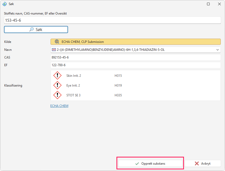Click the EF field showing 122-700-6
Image resolution: width=225 pixels, height=171 pixels.
136,65
